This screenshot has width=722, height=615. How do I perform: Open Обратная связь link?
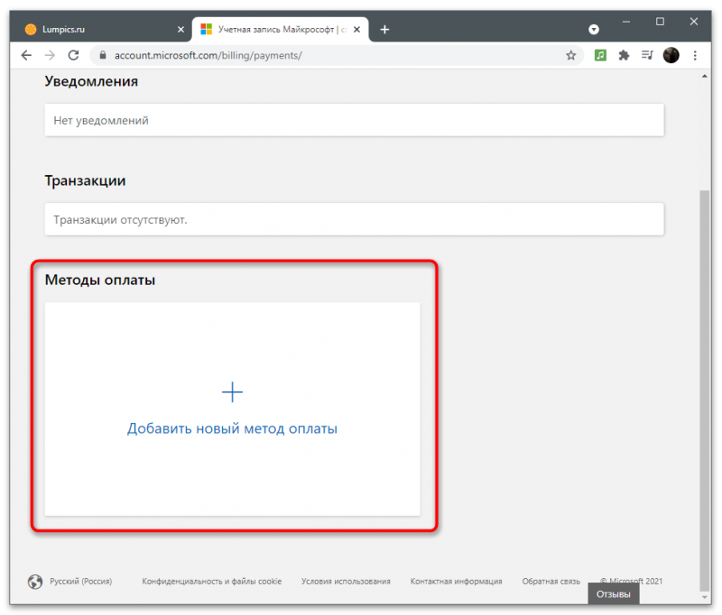point(551,582)
